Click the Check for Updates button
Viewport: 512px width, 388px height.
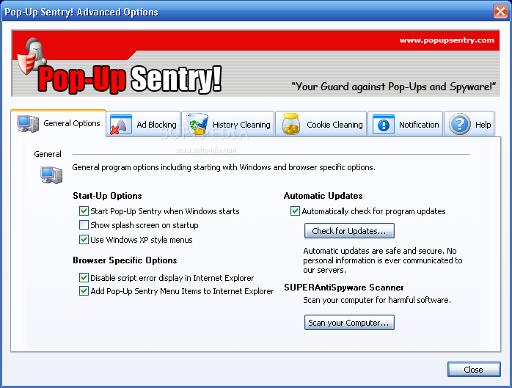[349, 231]
